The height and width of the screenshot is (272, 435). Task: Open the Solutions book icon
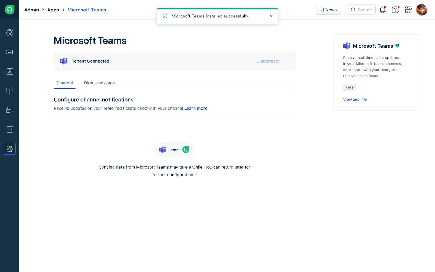click(x=10, y=91)
